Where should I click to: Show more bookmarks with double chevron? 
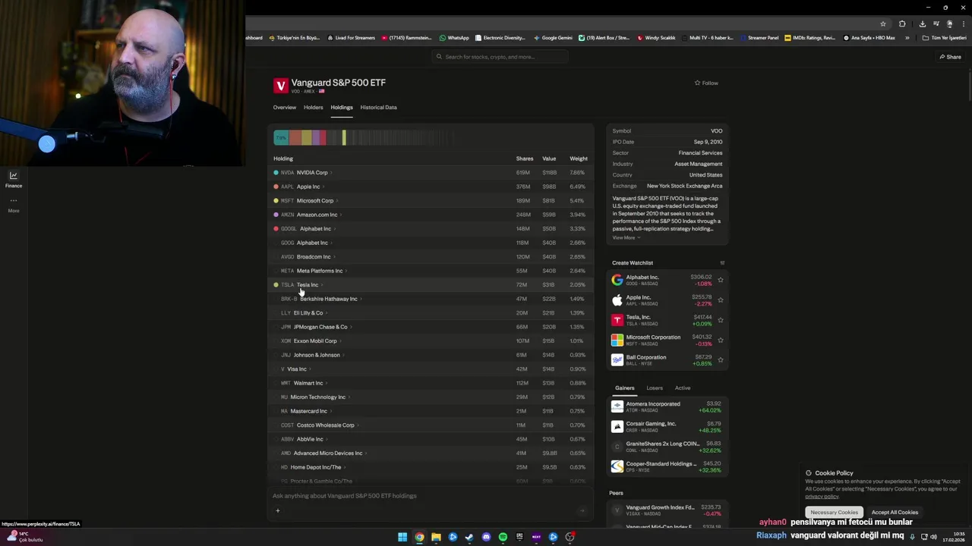(x=907, y=38)
